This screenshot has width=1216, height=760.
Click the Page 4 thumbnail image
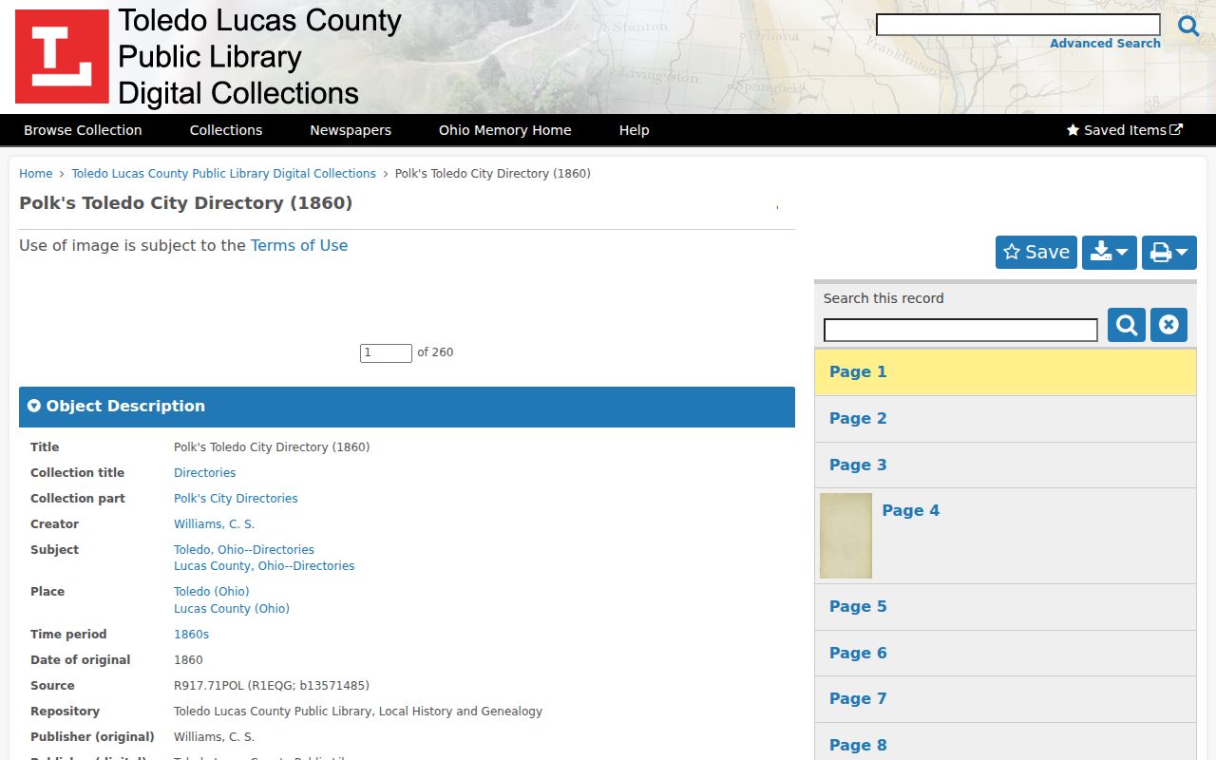click(845, 536)
